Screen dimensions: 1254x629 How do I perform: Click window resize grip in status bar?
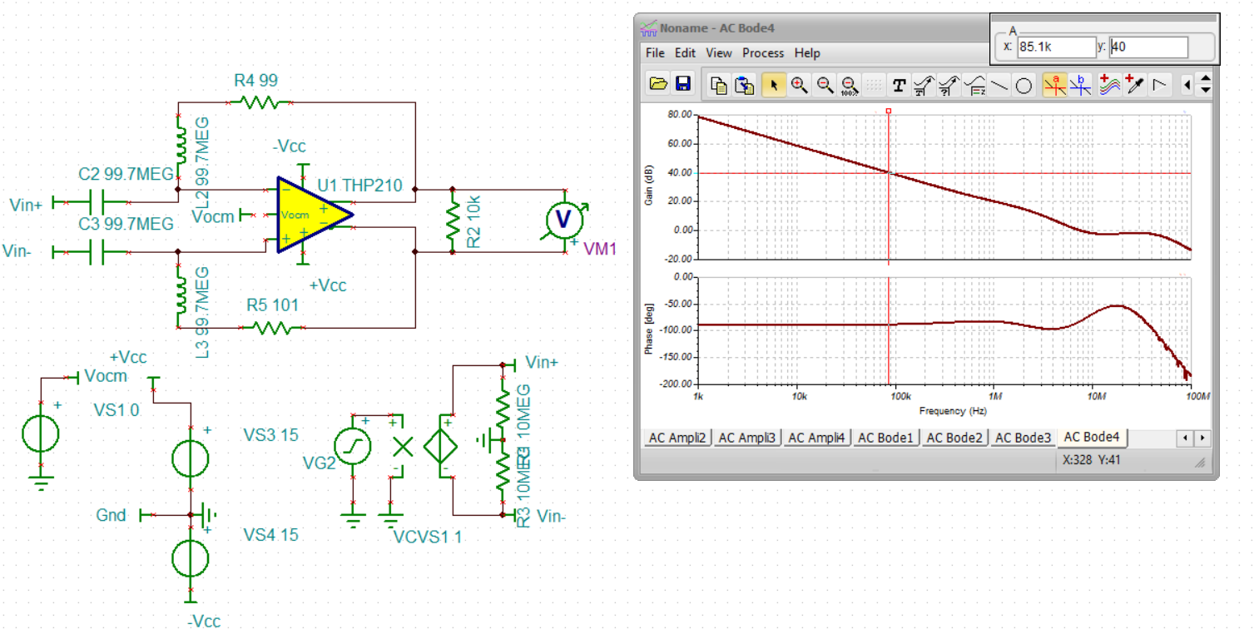pos(1201,462)
